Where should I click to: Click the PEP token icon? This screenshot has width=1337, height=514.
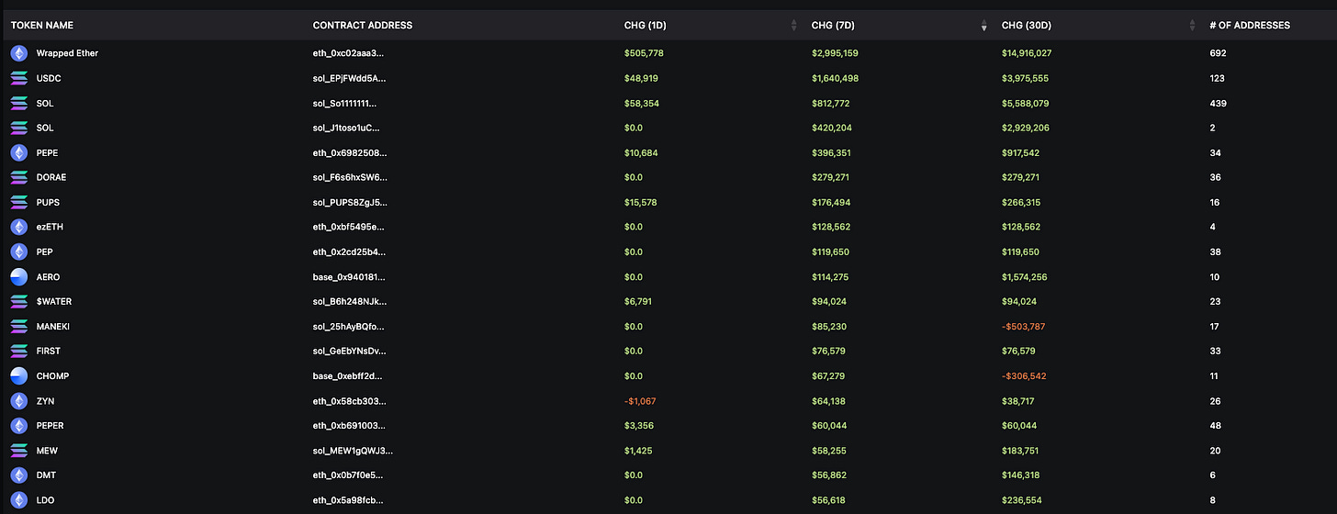tap(19, 251)
